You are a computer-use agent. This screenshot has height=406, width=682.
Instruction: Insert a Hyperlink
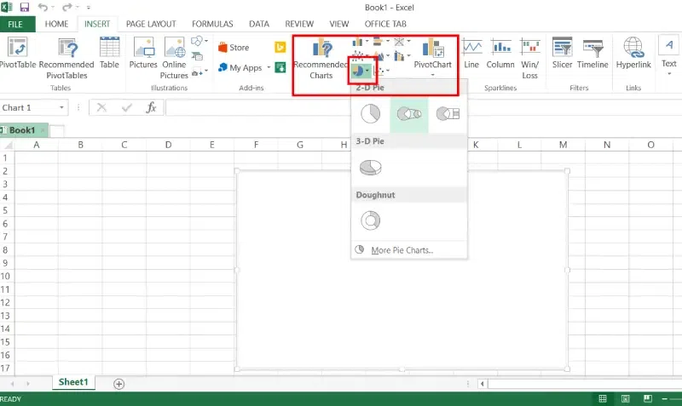(x=633, y=53)
